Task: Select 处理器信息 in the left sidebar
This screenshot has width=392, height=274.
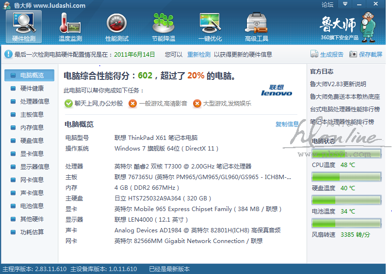Action: [34, 102]
